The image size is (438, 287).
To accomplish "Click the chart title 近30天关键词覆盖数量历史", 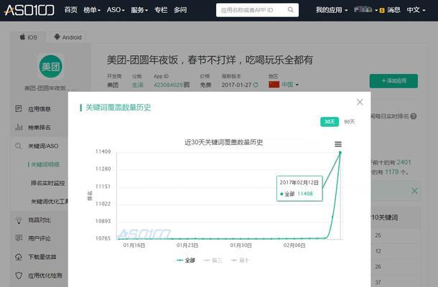I will (x=223, y=142).
